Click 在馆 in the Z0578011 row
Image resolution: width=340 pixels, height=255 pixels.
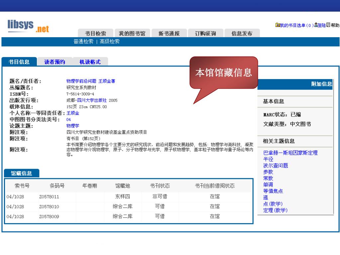coord(215,197)
